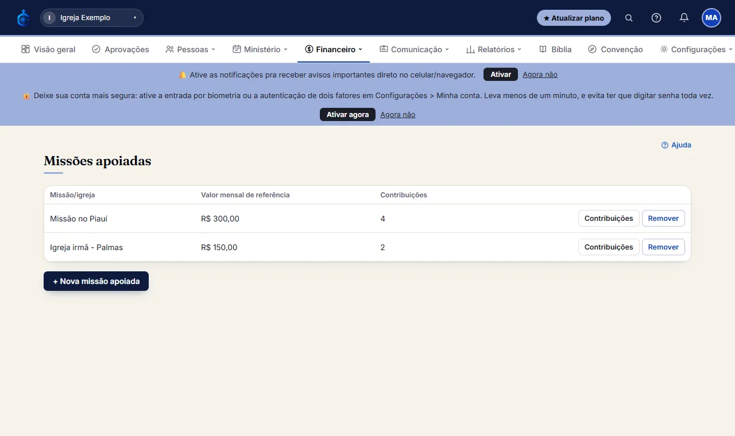
Task: Click Ativar to enable notifications
Action: pos(501,75)
